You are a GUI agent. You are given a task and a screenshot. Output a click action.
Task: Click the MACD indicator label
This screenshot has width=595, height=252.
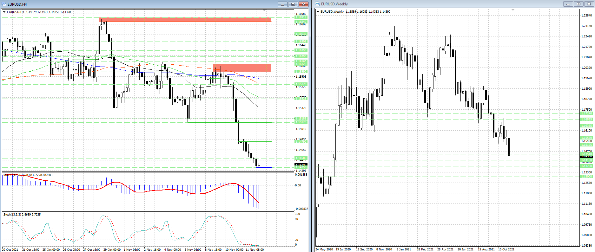8,175
